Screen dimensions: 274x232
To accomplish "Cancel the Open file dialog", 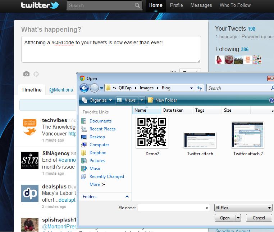I will (259, 218).
